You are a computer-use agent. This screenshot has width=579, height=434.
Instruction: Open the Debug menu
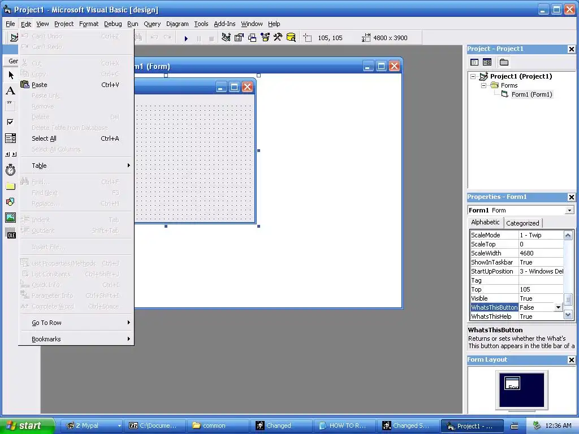(x=113, y=24)
